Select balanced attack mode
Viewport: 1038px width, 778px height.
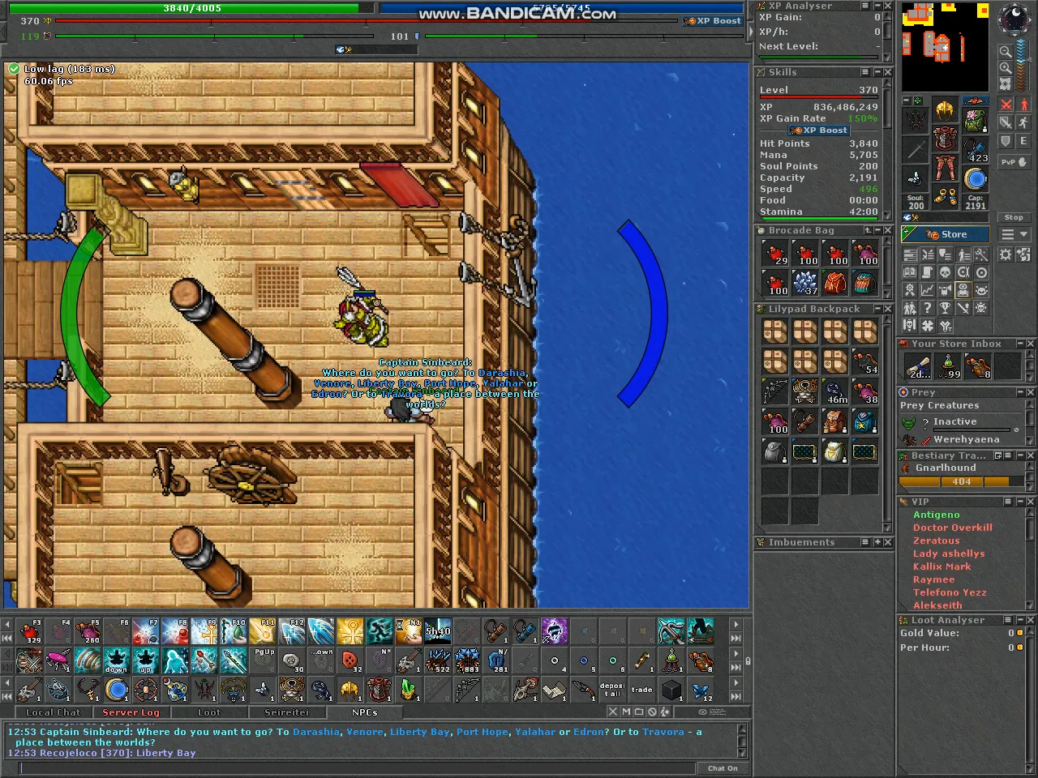click(1006, 122)
